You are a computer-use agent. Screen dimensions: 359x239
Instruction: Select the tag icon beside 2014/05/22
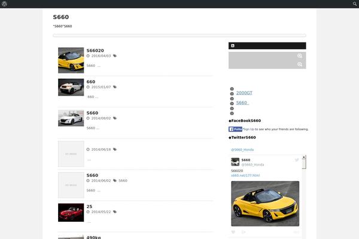tap(115, 212)
